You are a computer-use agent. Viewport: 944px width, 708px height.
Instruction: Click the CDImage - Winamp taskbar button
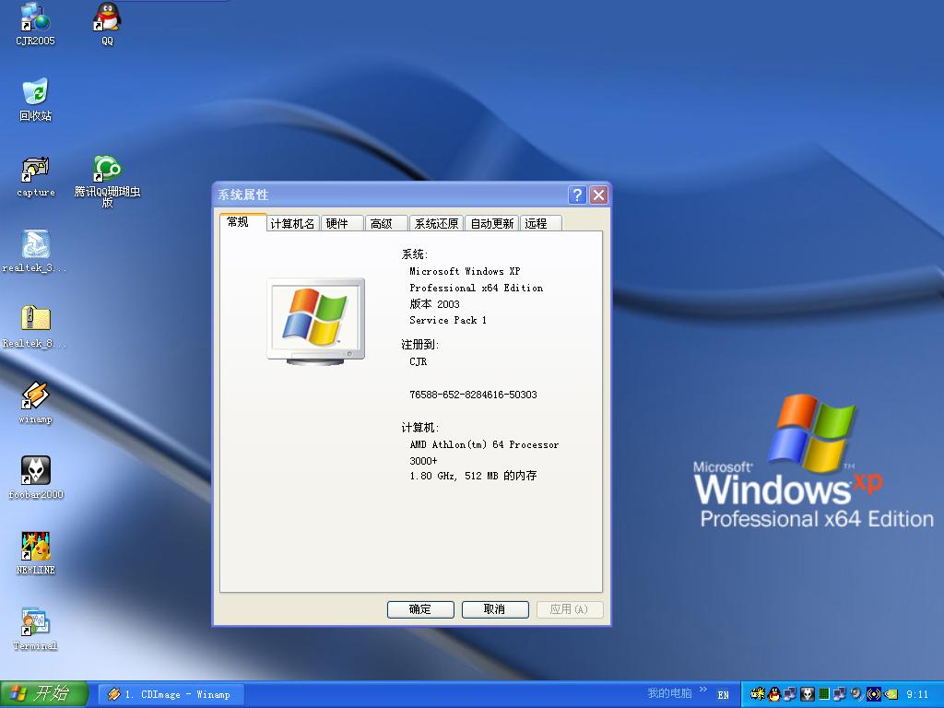point(170,694)
